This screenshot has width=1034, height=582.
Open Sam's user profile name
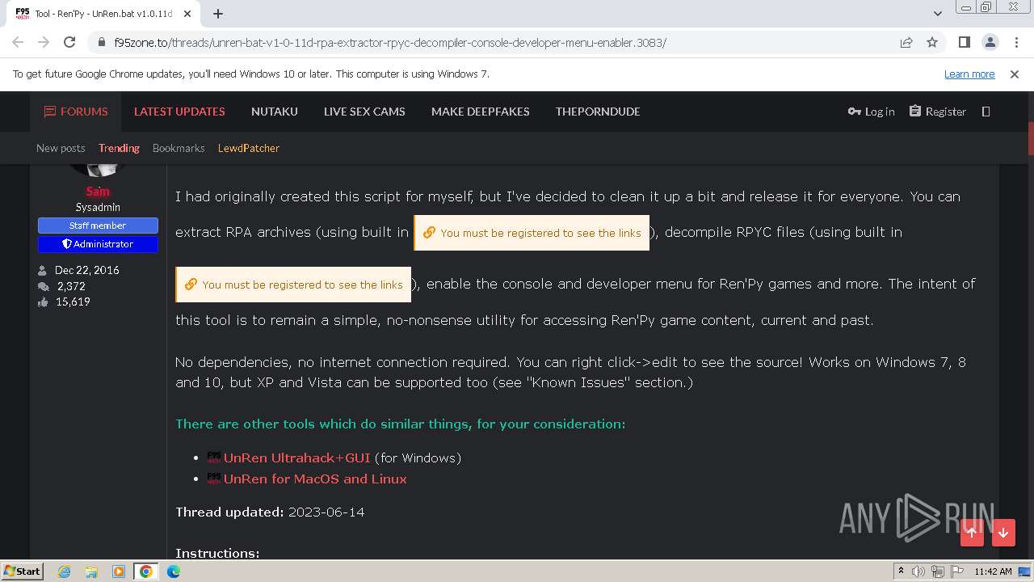tap(98, 192)
